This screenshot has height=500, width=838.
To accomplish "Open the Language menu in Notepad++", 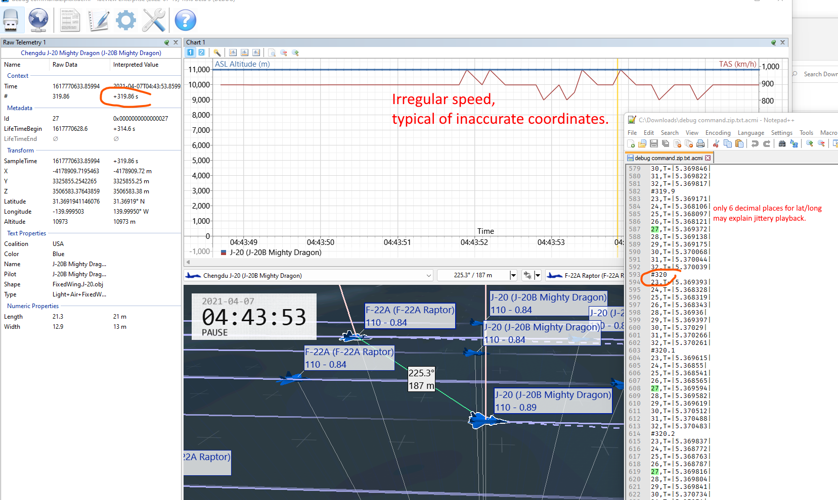I will [751, 133].
